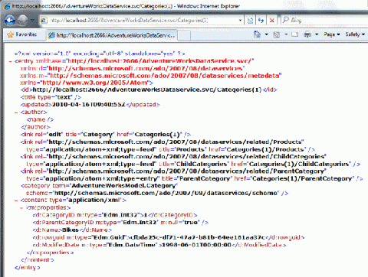
Task: Open the recent pages dropdown arrow
Action: 32,20
